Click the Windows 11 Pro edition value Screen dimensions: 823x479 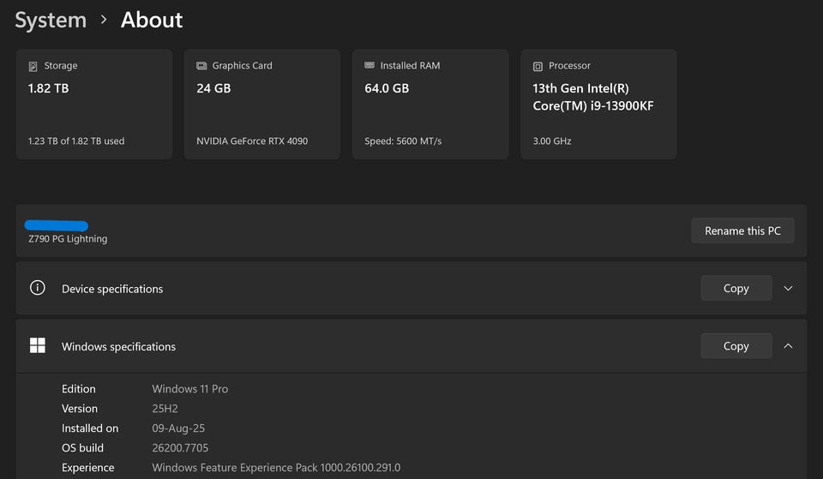190,389
